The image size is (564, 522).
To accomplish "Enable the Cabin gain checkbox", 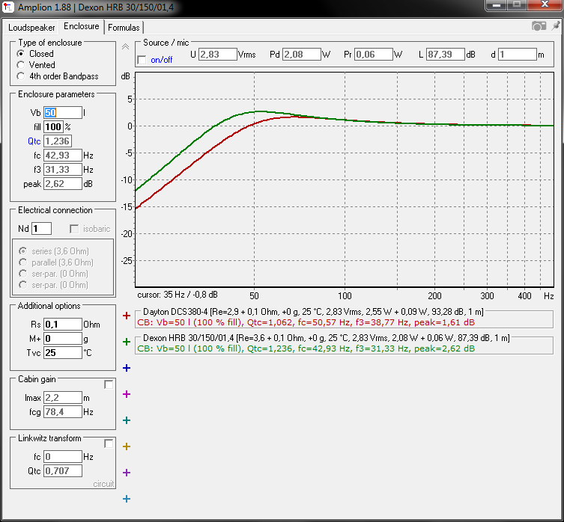I will 109,384.
